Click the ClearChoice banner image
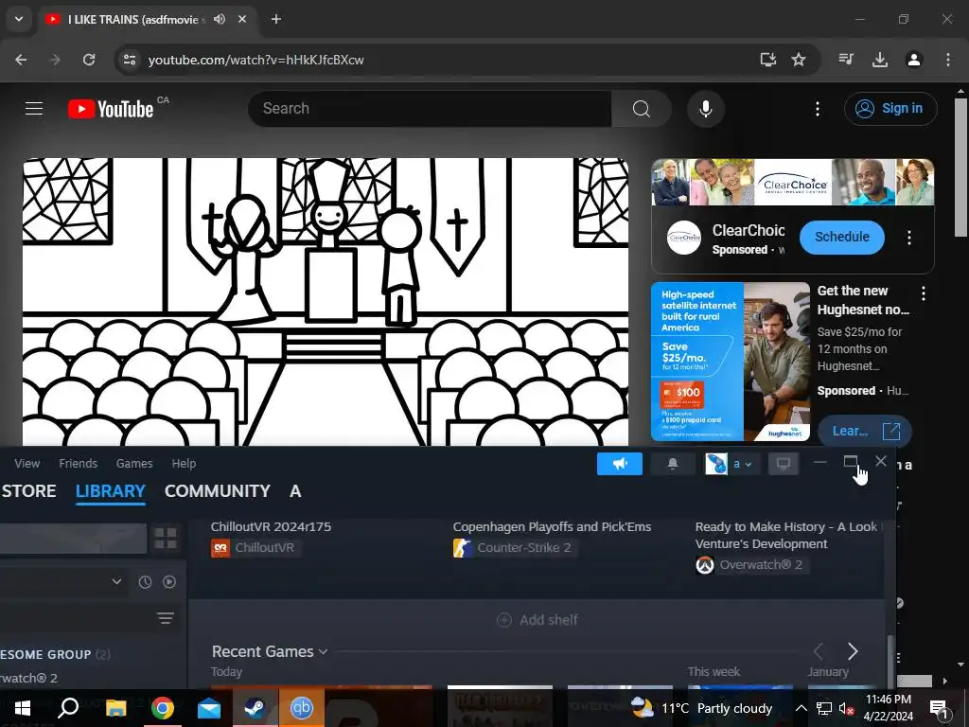Screen dimensions: 969x727 (x=793, y=182)
